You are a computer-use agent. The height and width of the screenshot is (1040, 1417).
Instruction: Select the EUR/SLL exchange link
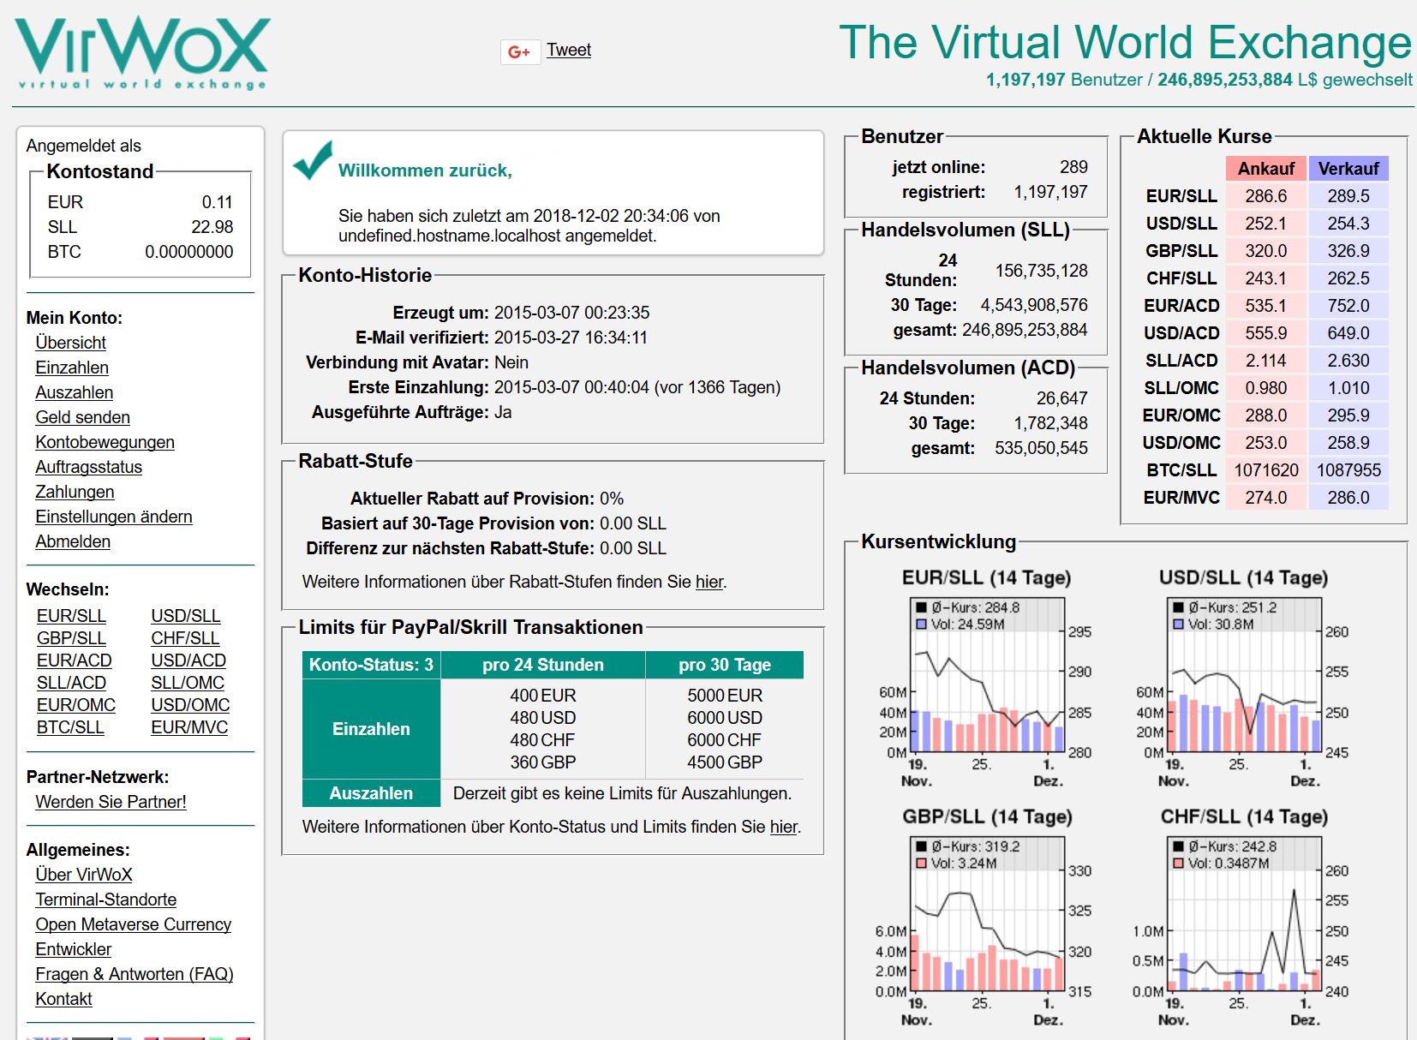click(71, 616)
